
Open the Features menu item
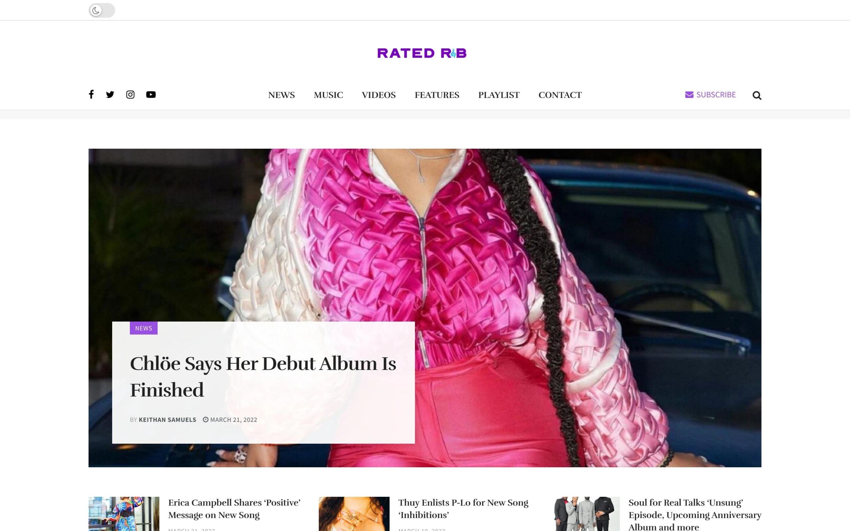(x=437, y=95)
